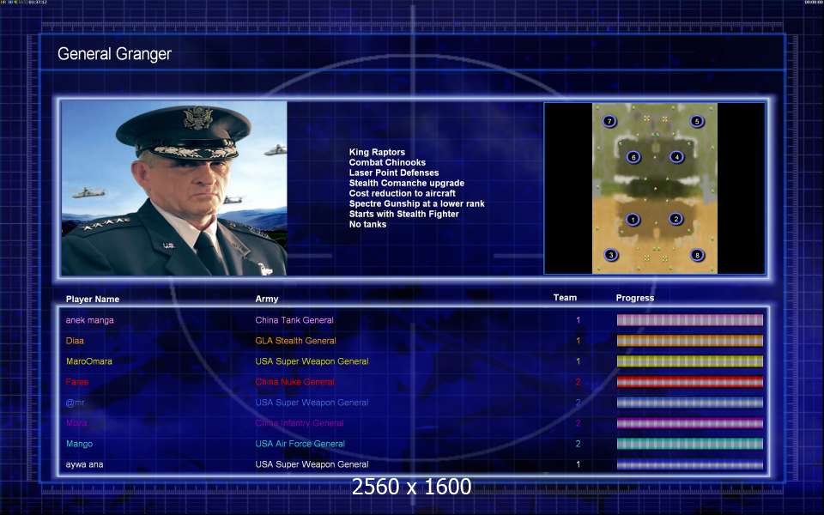
Task: Click start position 7 on minimap
Action: [609, 121]
